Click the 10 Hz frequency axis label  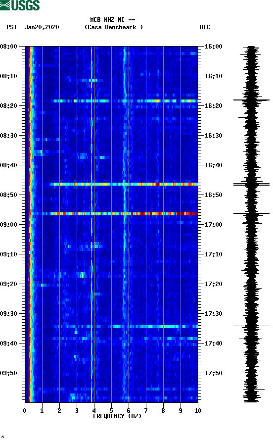198,411
